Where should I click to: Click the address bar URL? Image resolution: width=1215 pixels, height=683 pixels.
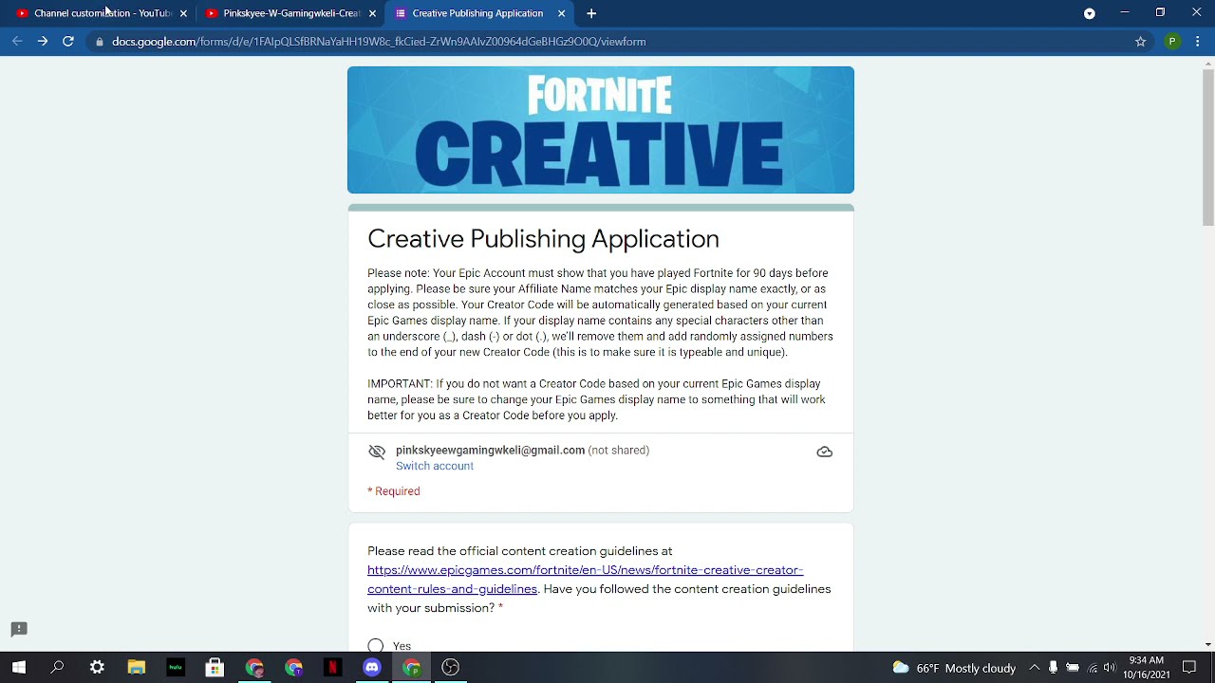click(379, 42)
